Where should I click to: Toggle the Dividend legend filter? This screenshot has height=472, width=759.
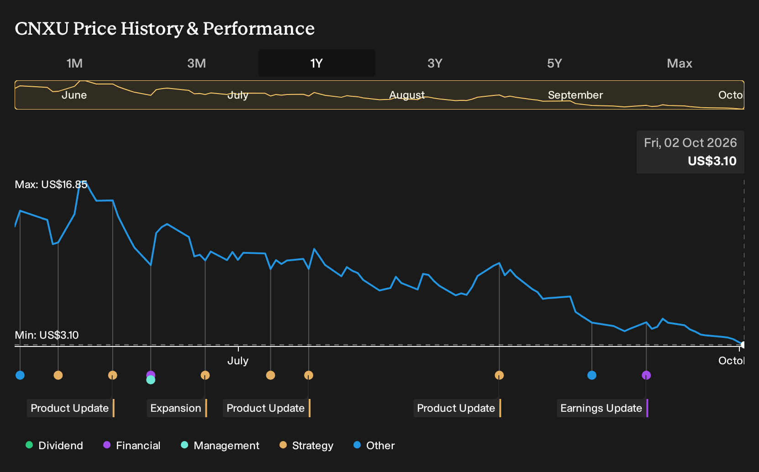click(54, 446)
